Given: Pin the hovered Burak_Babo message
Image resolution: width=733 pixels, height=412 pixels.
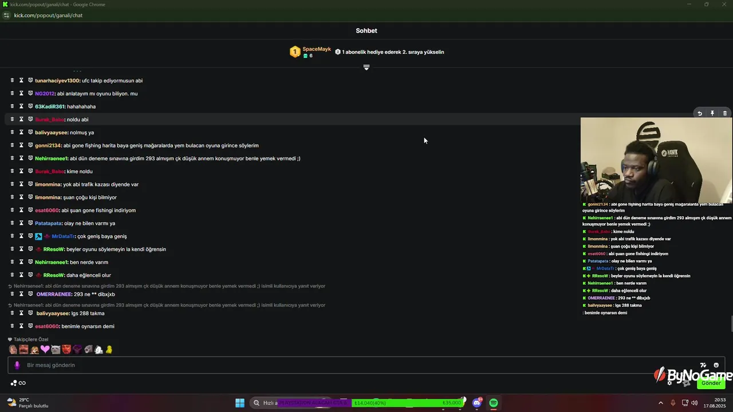Looking at the screenshot, I should pyautogui.click(x=712, y=113).
